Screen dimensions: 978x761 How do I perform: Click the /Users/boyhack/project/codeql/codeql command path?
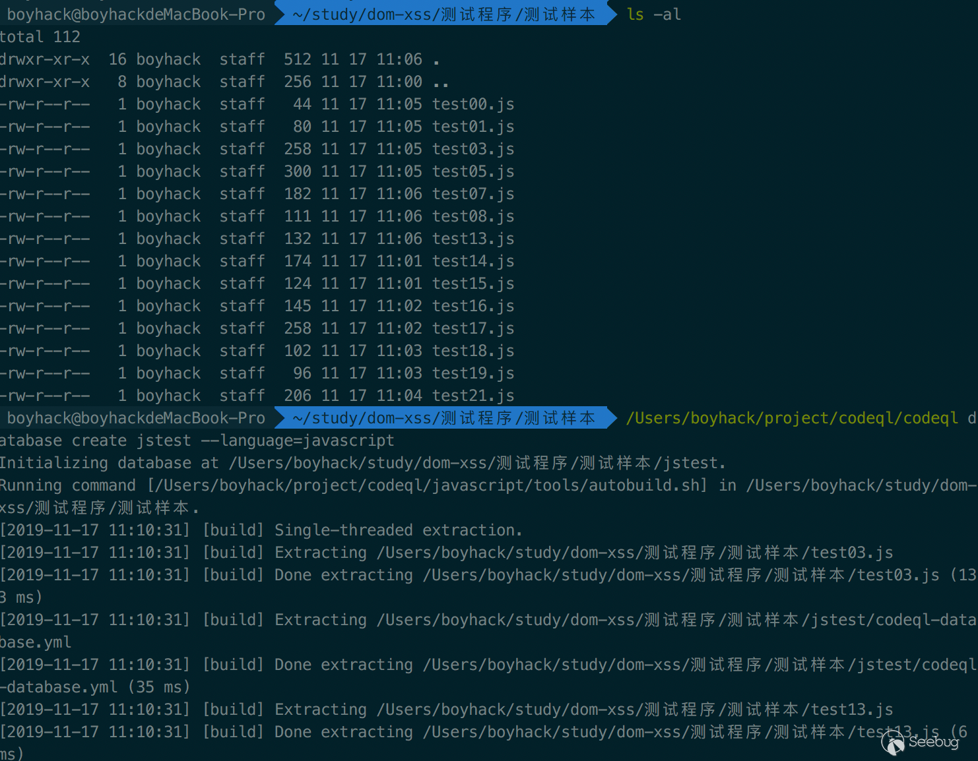[792, 418]
